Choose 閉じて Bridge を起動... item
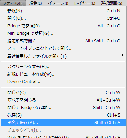 click(x=64, y=108)
